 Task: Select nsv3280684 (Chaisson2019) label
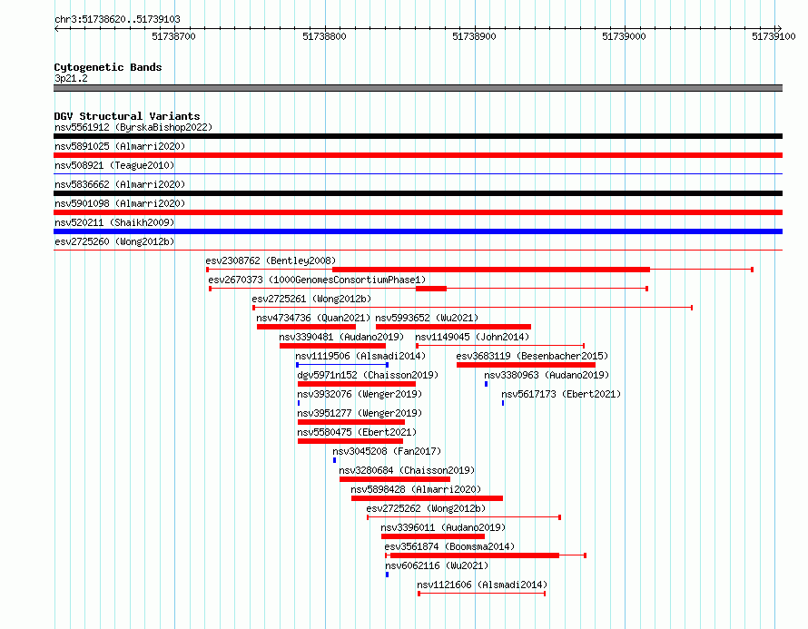[407, 470]
